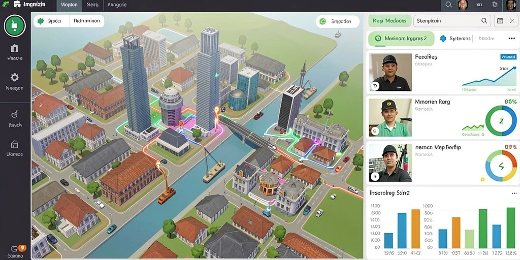This screenshot has width=520, height=260.
Task: Switch to the Anogolle top tab
Action: pos(117,5)
